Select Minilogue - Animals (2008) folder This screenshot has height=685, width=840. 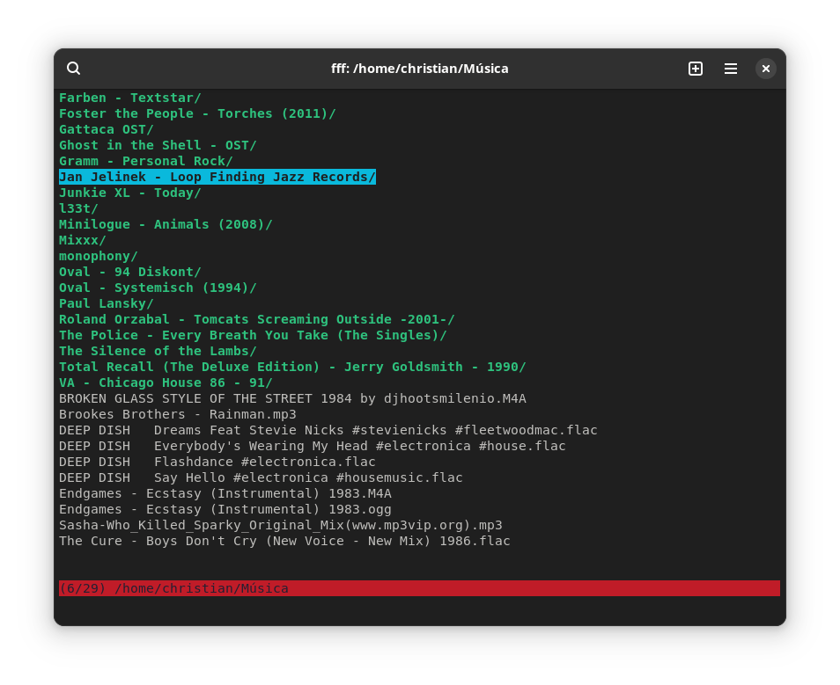tap(166, 224)
